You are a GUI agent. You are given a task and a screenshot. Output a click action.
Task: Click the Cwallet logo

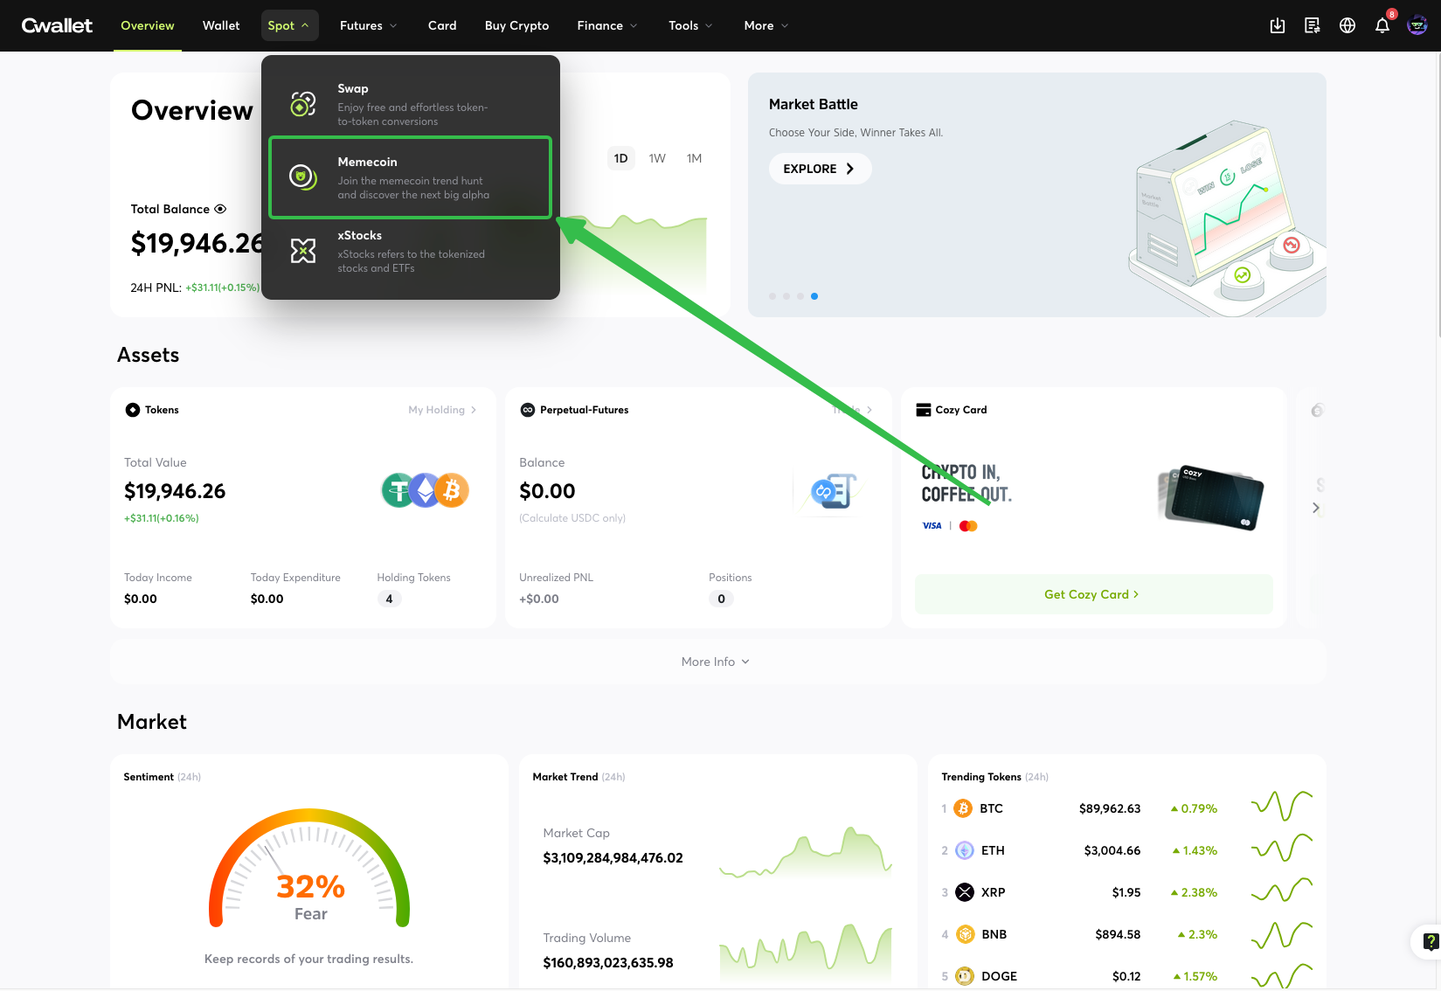click(57, 25)
